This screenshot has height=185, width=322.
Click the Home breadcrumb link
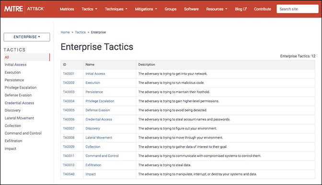65,32
